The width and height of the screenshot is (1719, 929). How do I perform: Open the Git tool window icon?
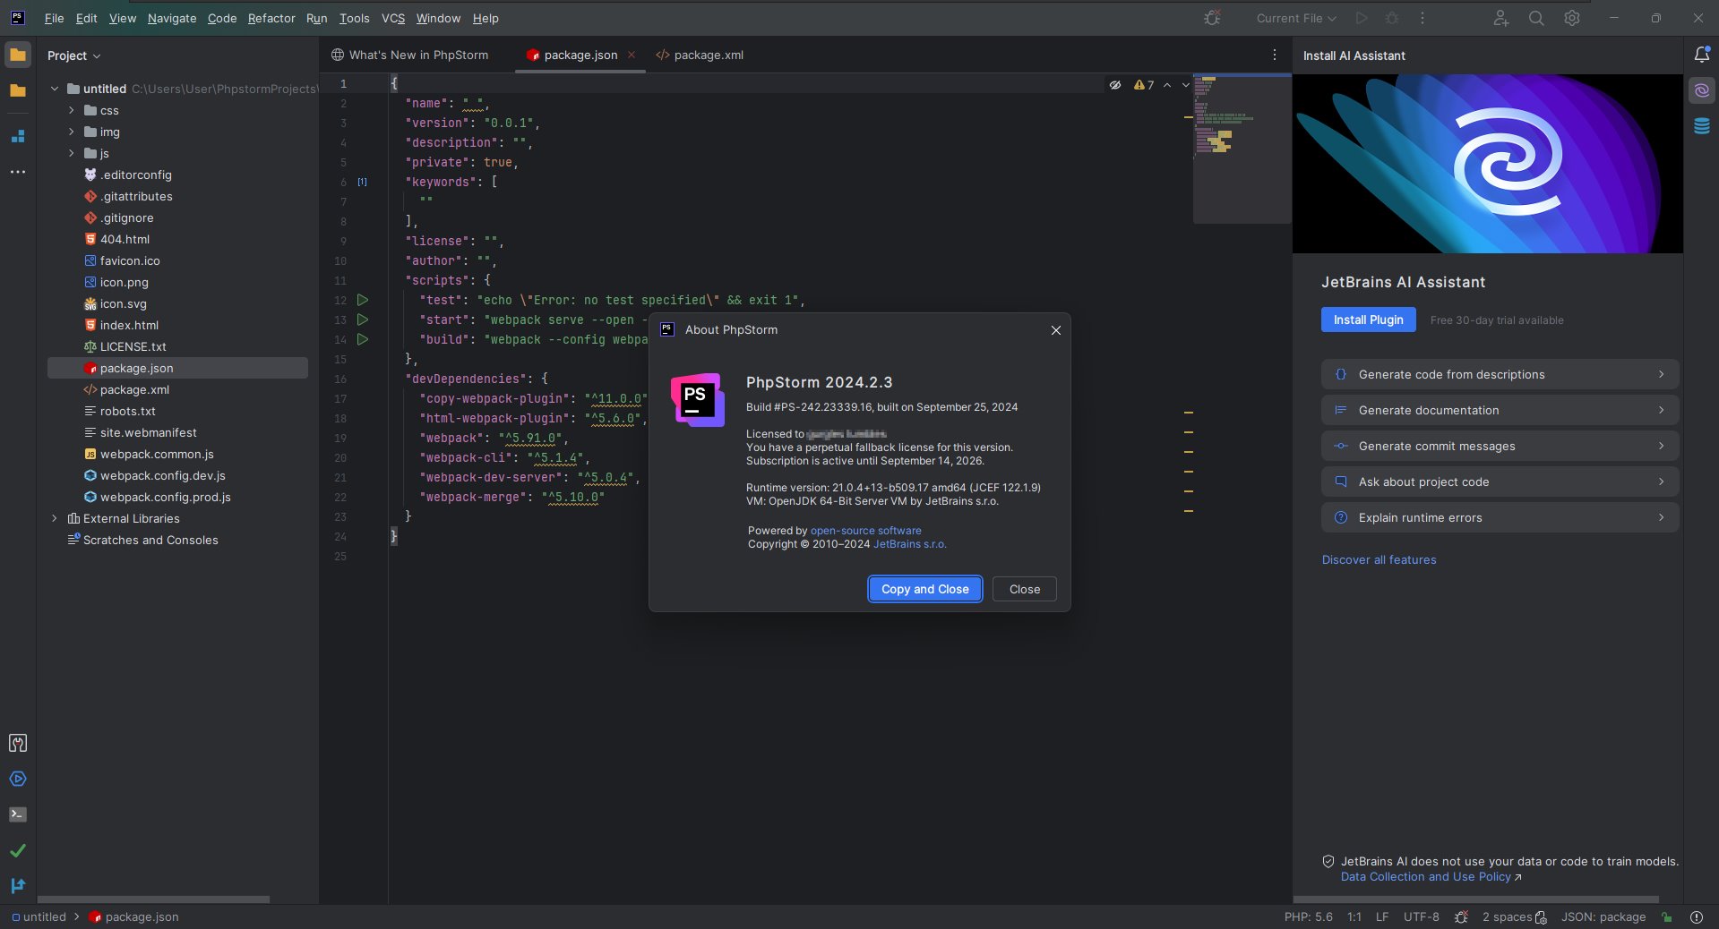click(18, 885)
